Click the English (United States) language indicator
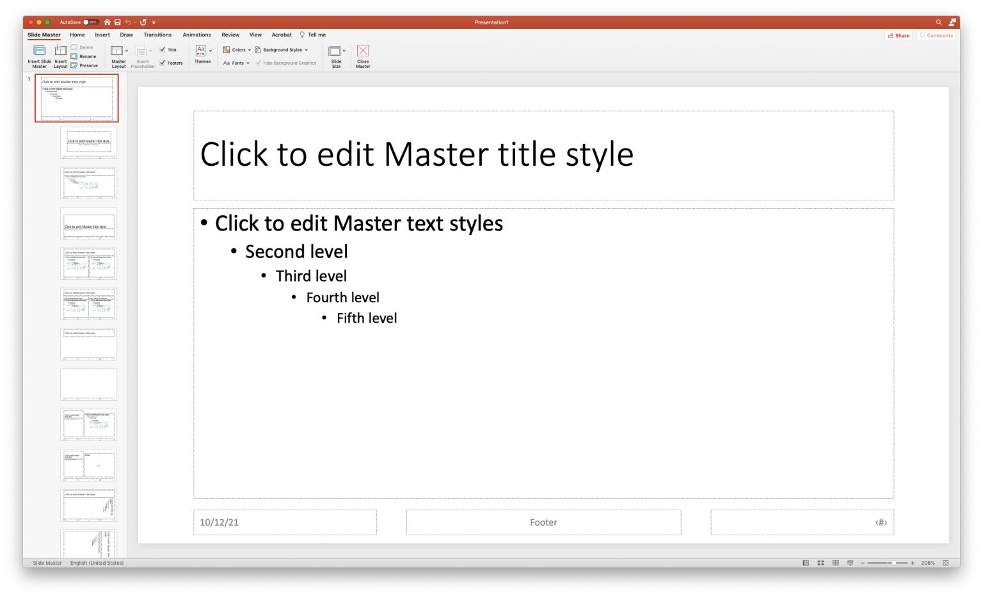Image resolution: width=983 pixels, height=598 pixels. coord(97,563)
